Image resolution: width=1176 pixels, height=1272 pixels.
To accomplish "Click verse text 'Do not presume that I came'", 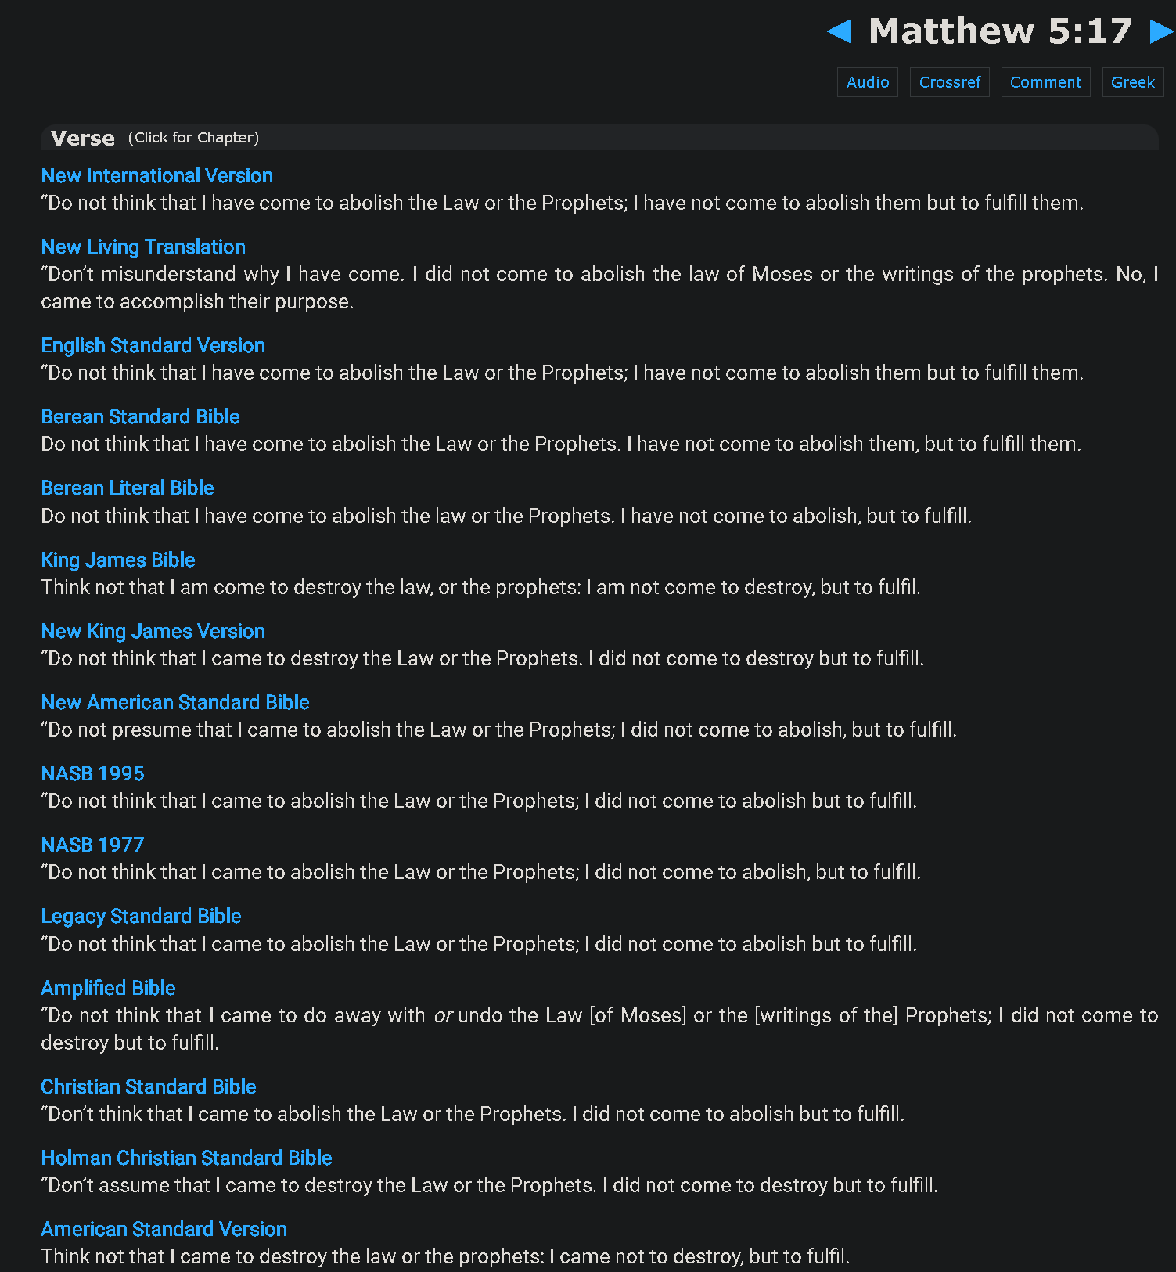I will coord(498,730).
